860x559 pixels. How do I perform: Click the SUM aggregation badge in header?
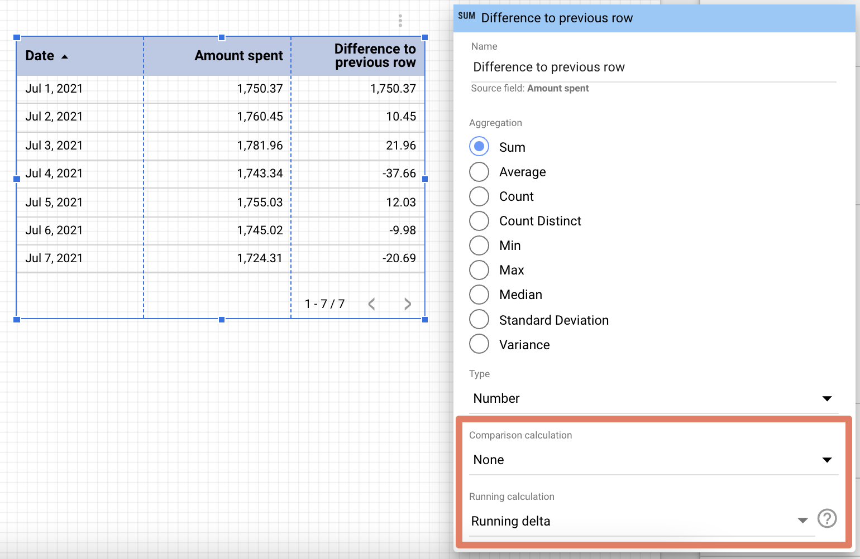(x=466, y=16)
